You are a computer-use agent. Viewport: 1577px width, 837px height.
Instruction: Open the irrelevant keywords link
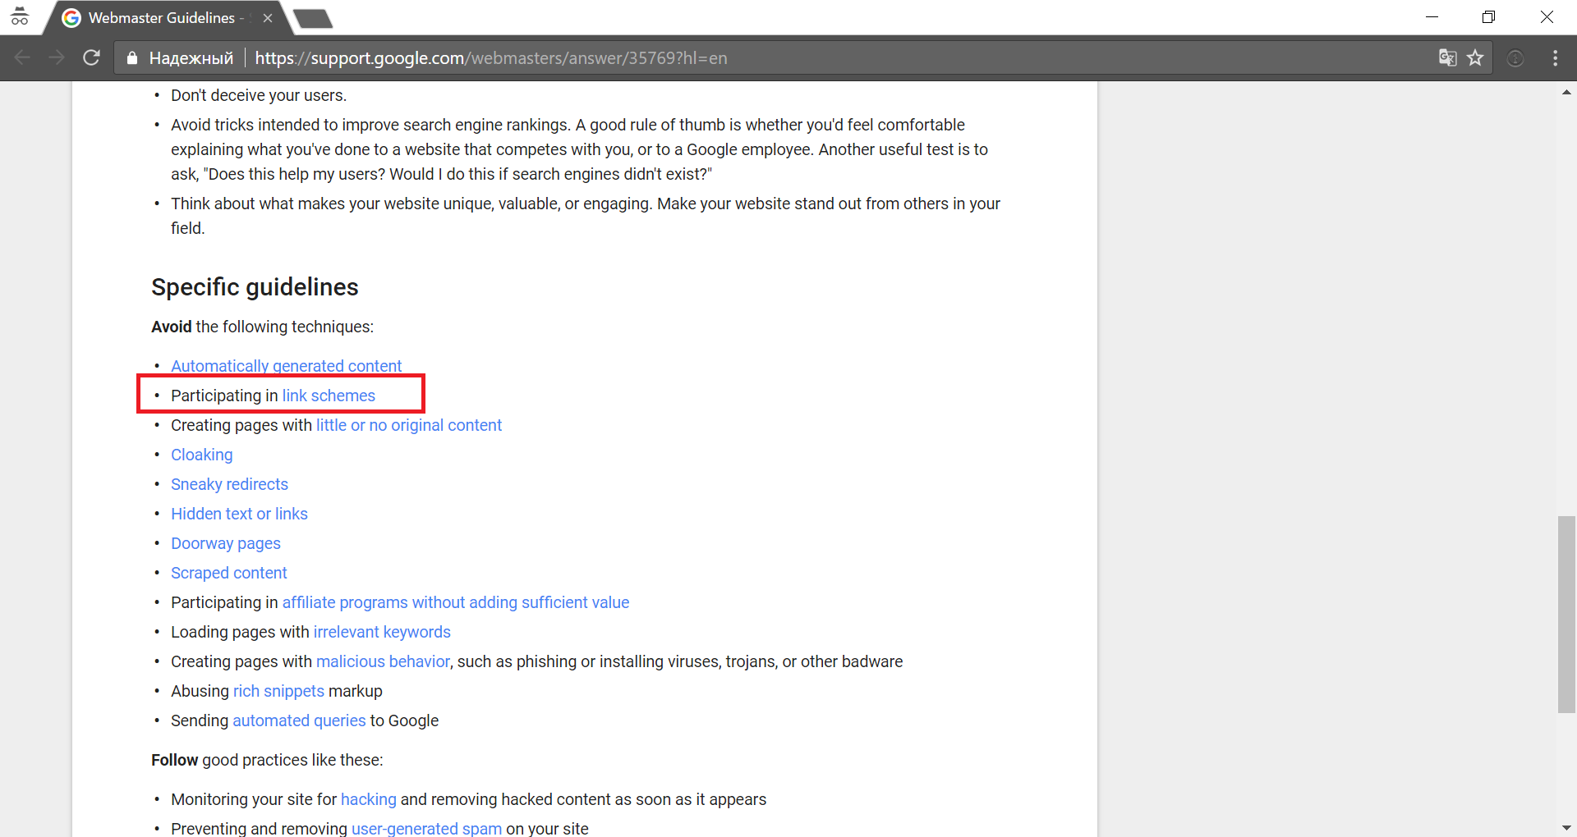point(382,632)
